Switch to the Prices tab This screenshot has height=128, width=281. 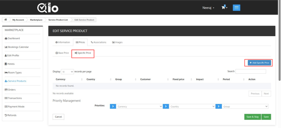[80, 42]
